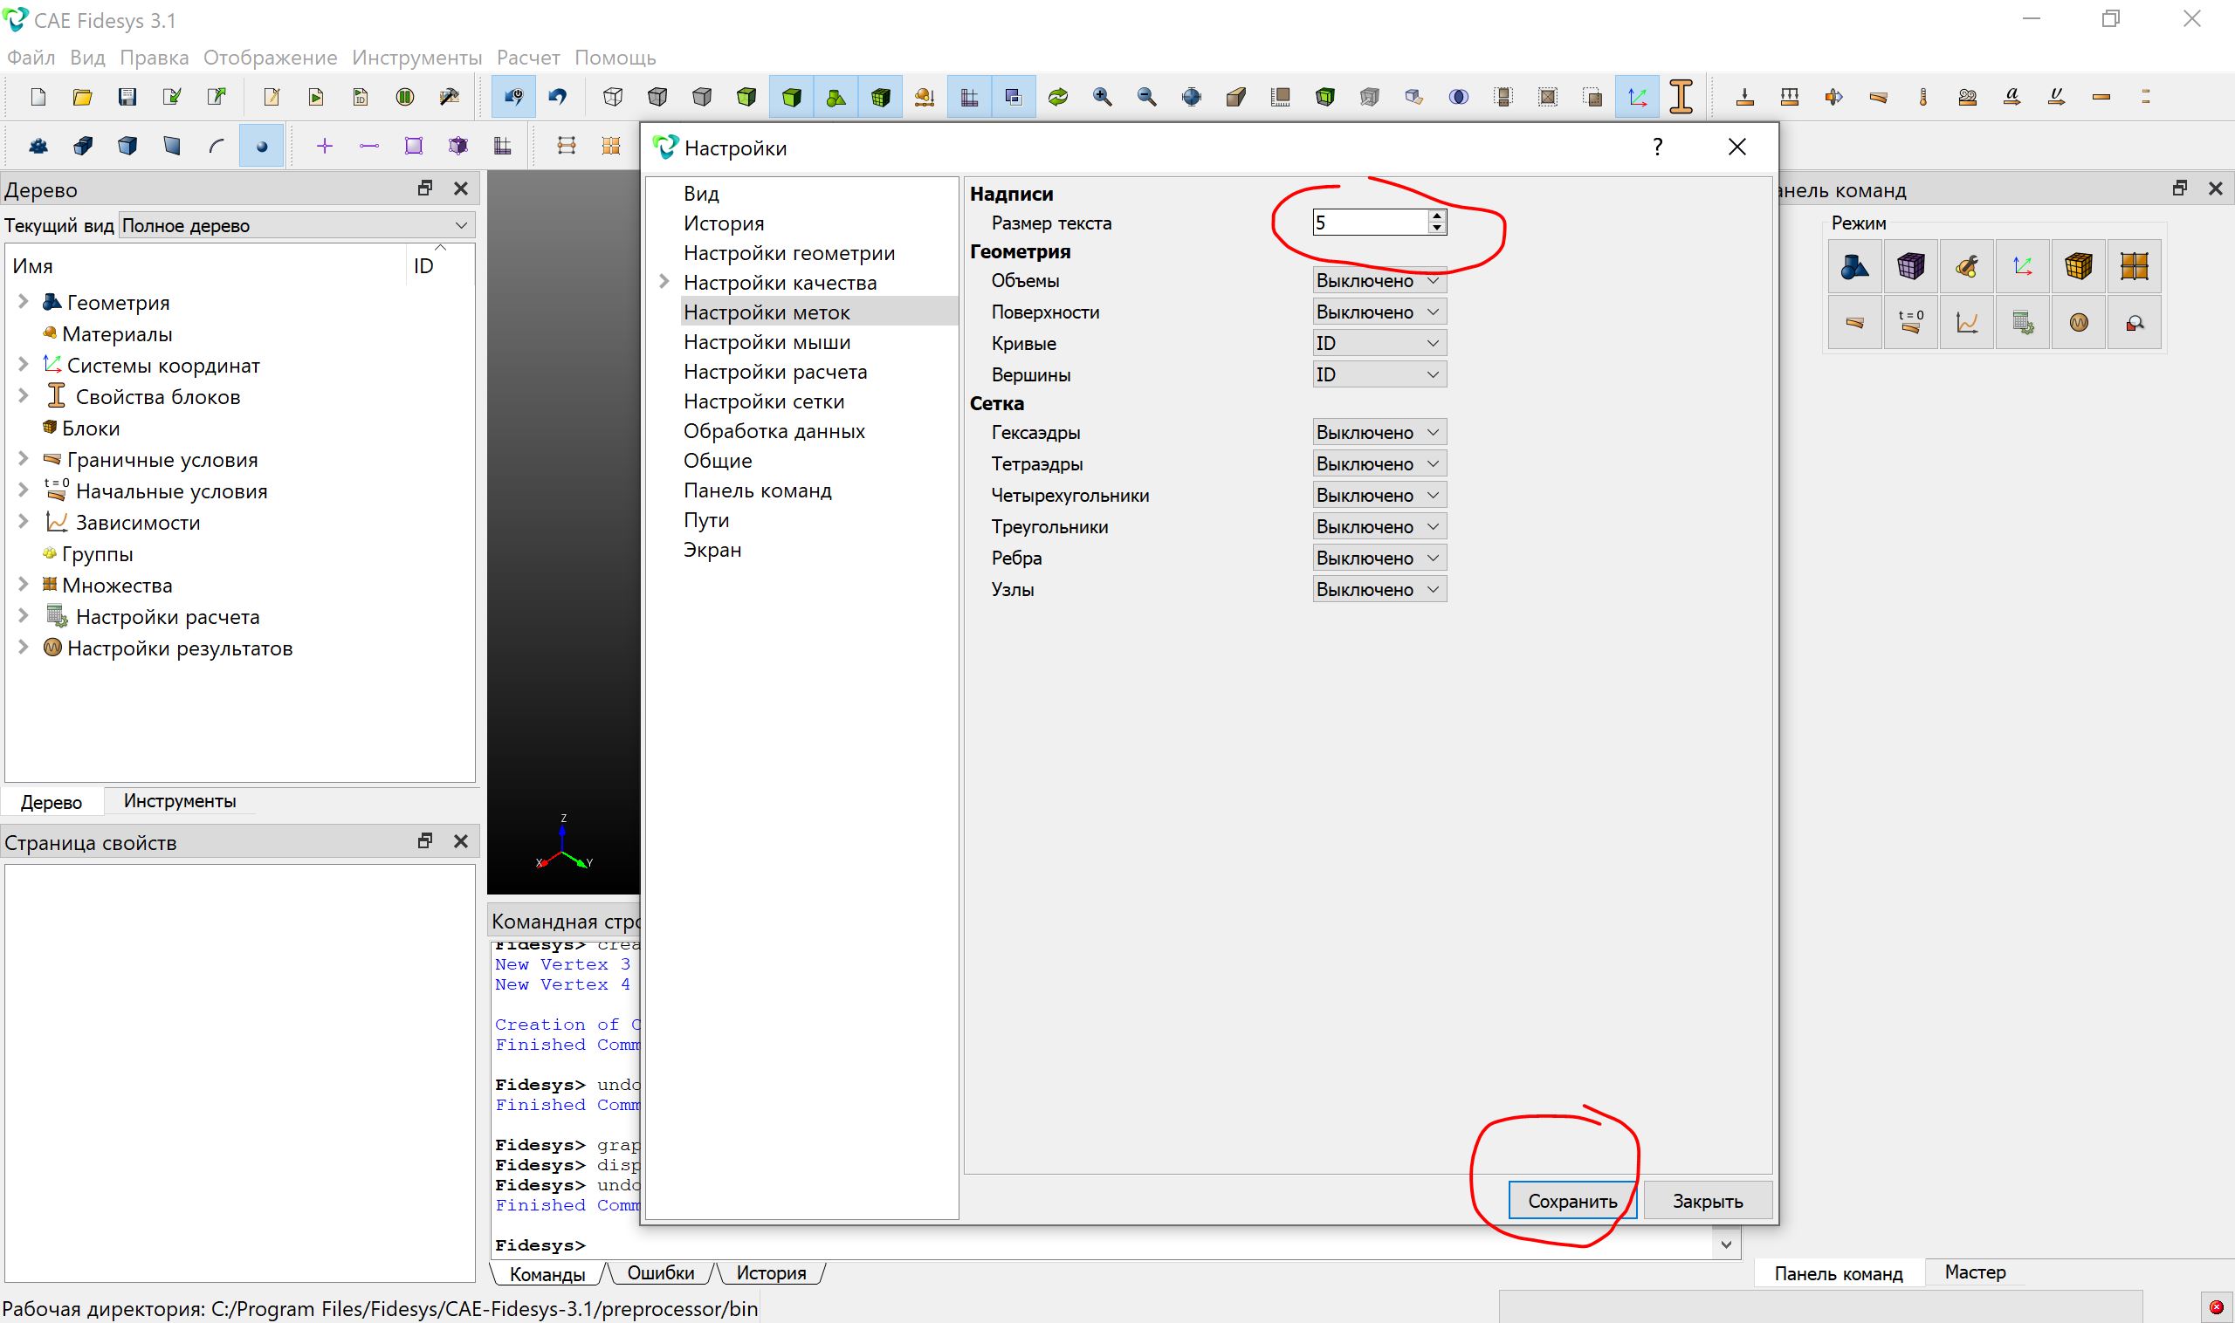
Task: Open initial conditions t=0 mode icon
Action: (x=1910, y=322)
